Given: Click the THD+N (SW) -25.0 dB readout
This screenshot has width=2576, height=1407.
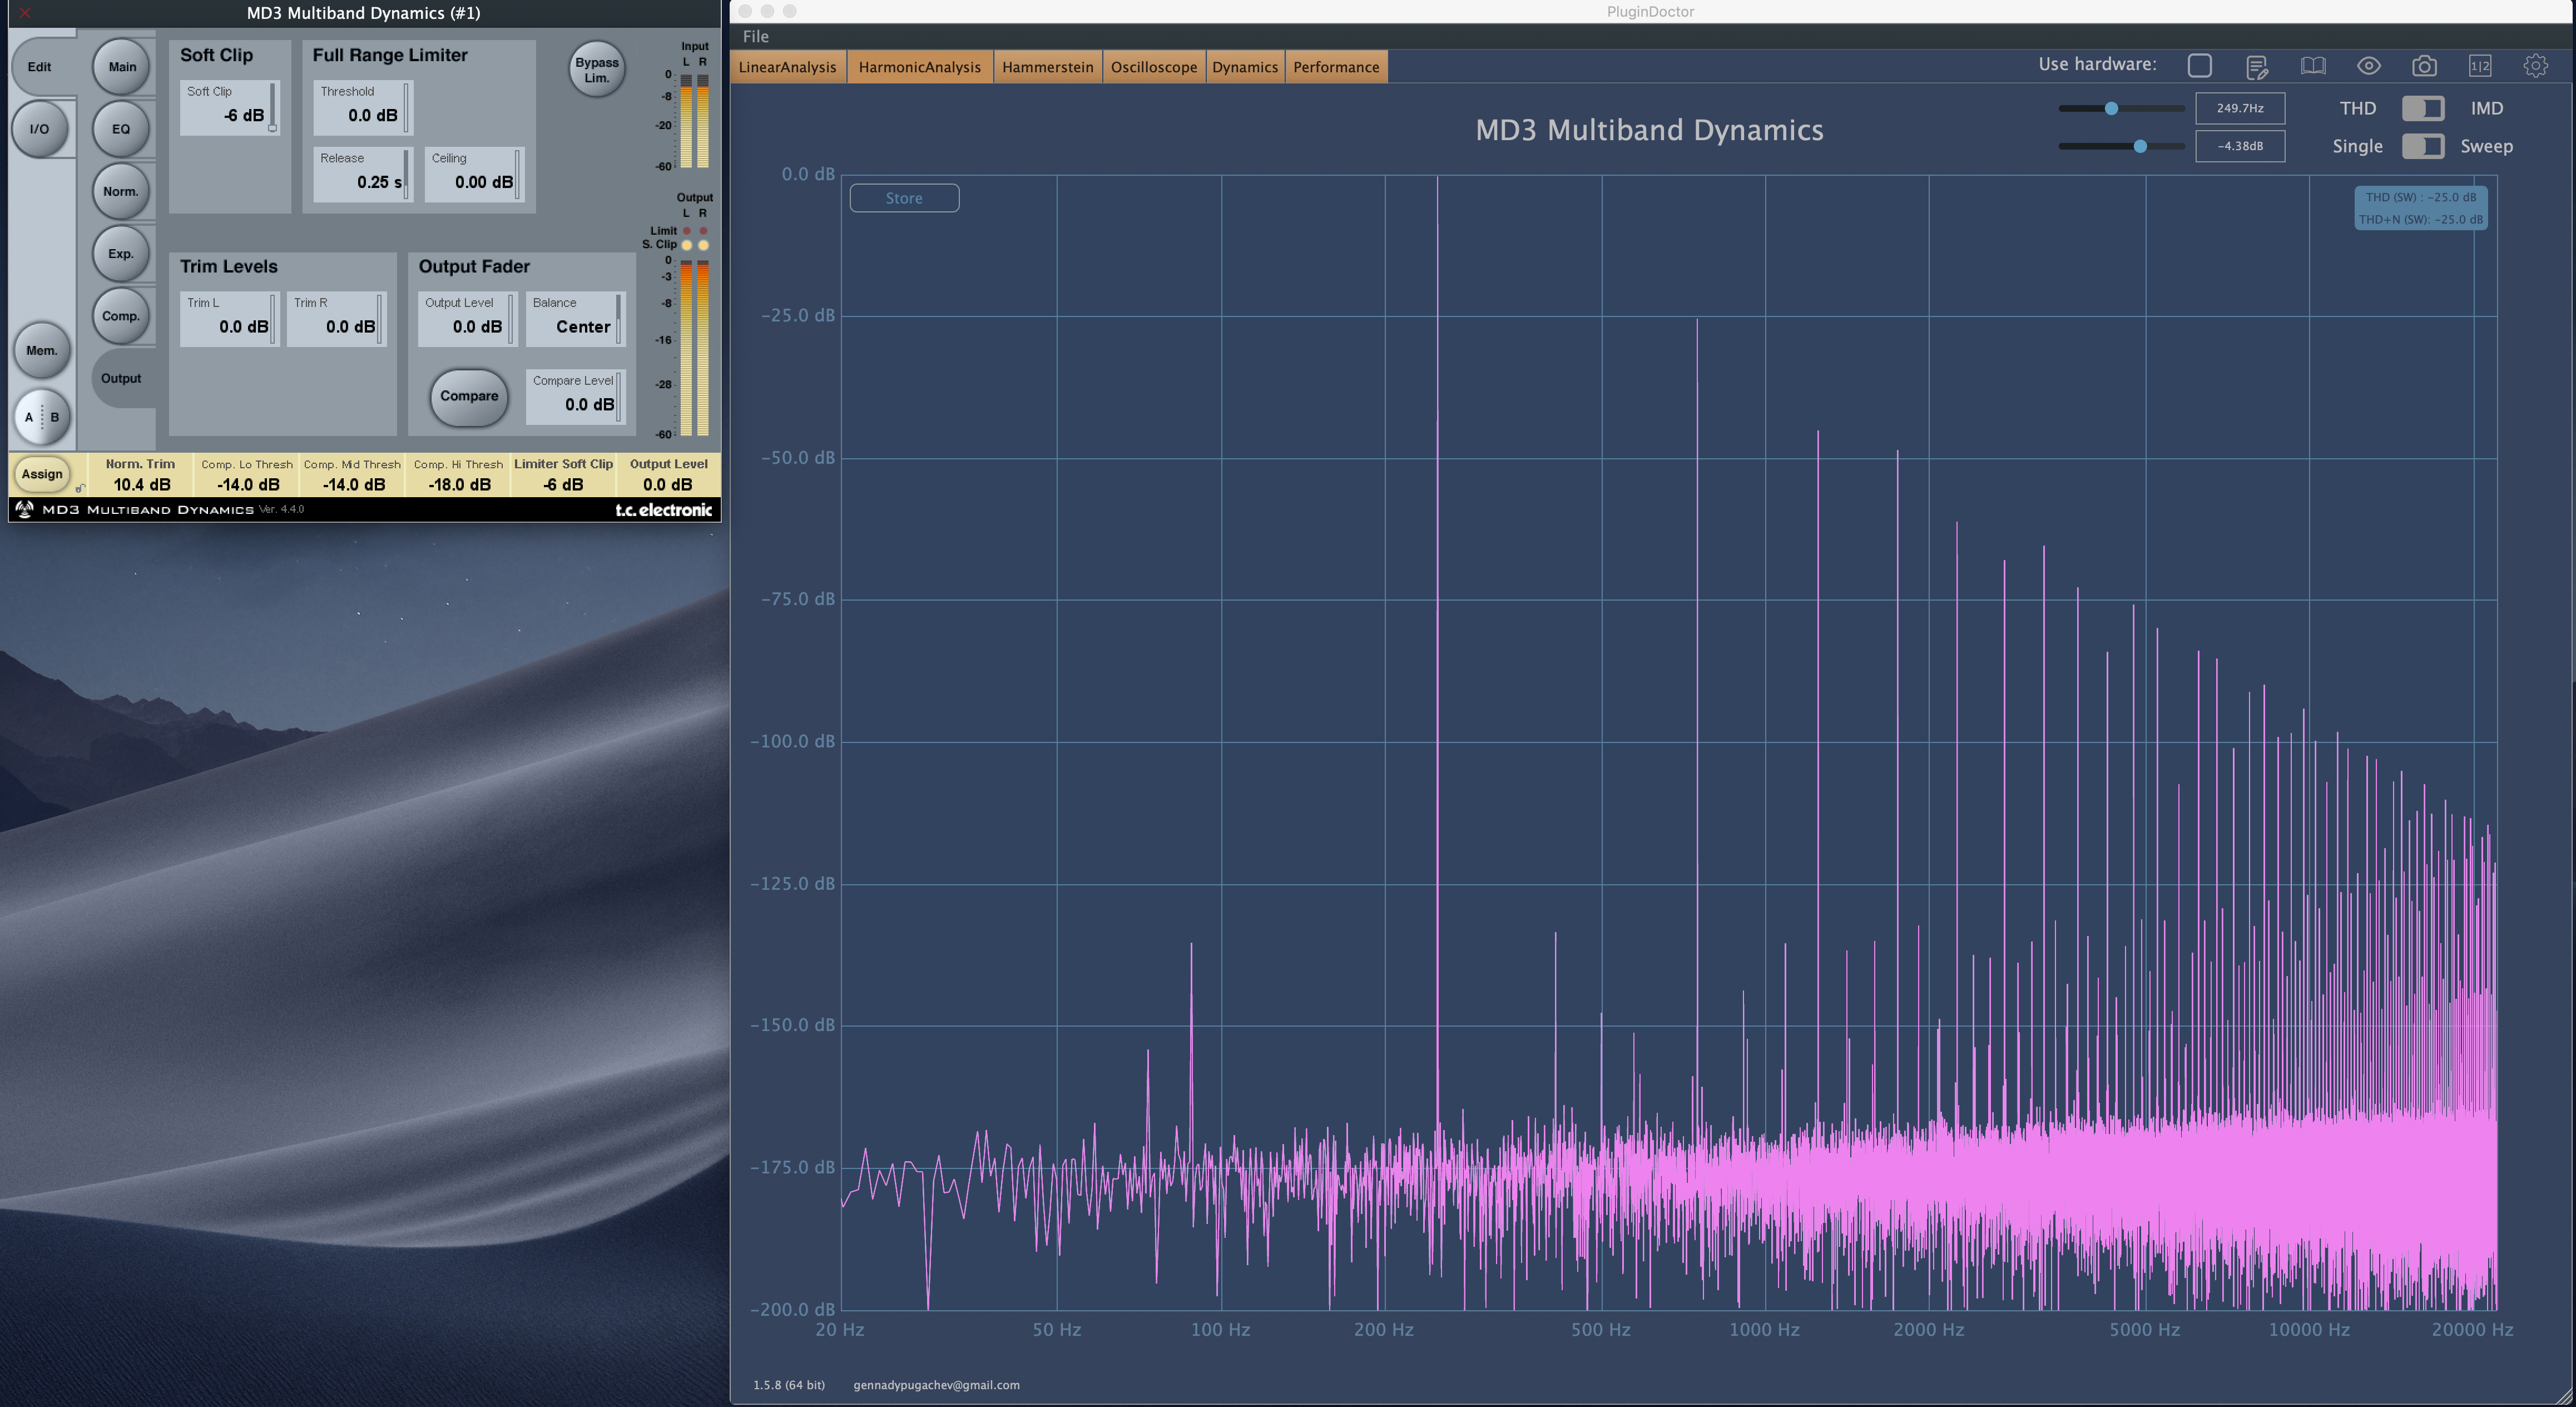Looking at the screenshot, I should click(x=2420, y=219).
